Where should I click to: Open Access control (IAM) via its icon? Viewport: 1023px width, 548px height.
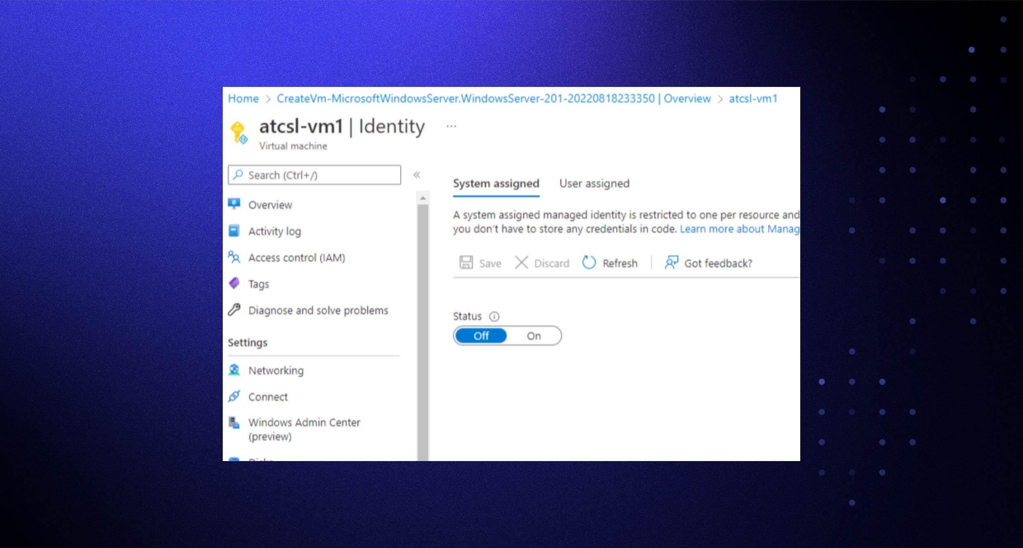(x=235, y=257)
